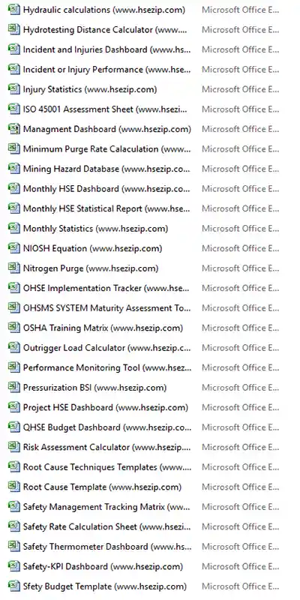Click Monthly HSE Statistical Report name
This screenshot has height=600, width=300.
[x=106, y=209]
